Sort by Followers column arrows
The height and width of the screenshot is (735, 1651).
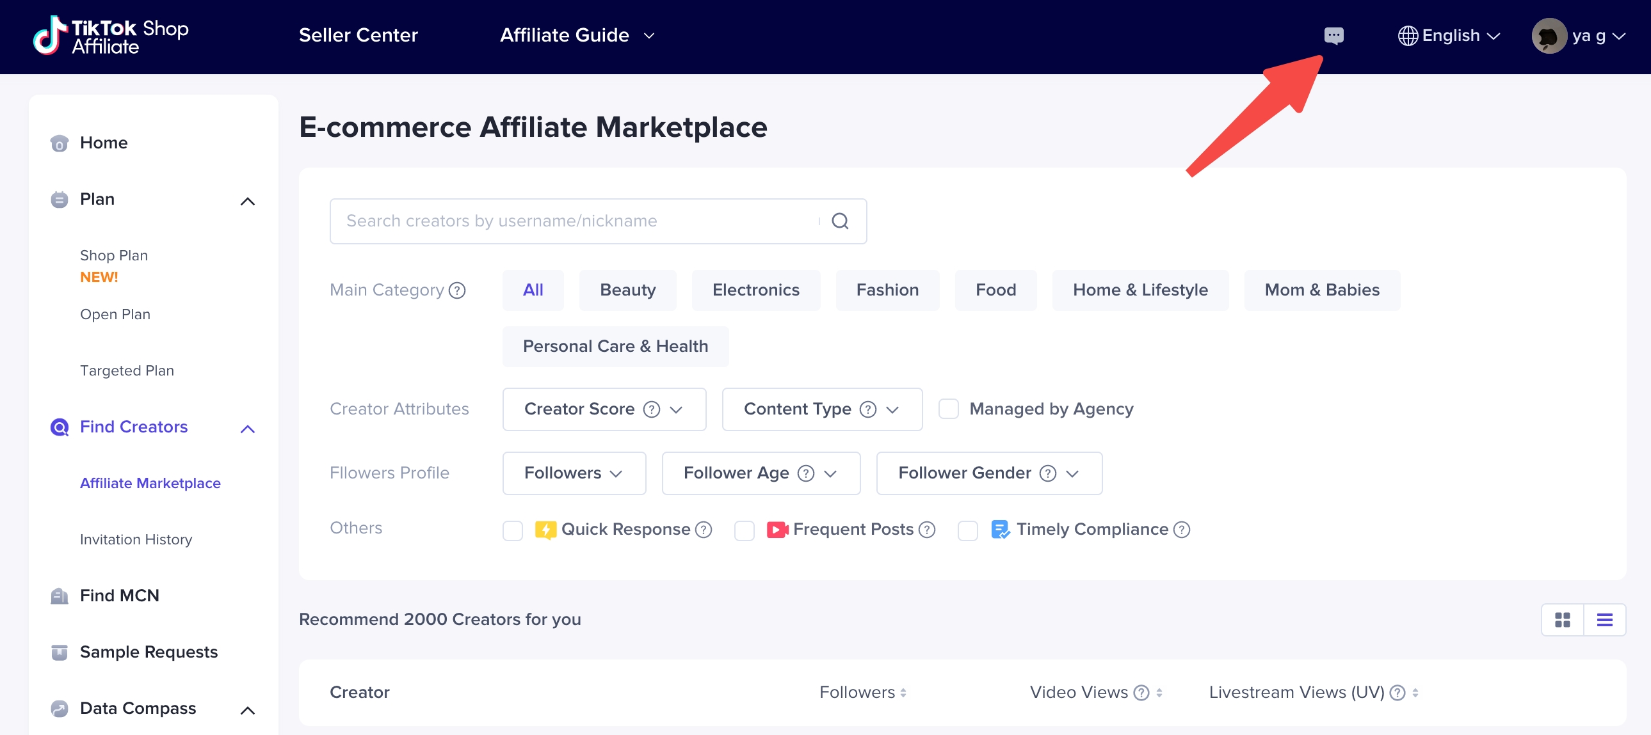[x=903, y=692]
